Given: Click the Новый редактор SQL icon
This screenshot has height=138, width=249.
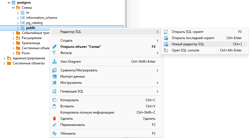Looking at the screenshot, I should point(166,44).
